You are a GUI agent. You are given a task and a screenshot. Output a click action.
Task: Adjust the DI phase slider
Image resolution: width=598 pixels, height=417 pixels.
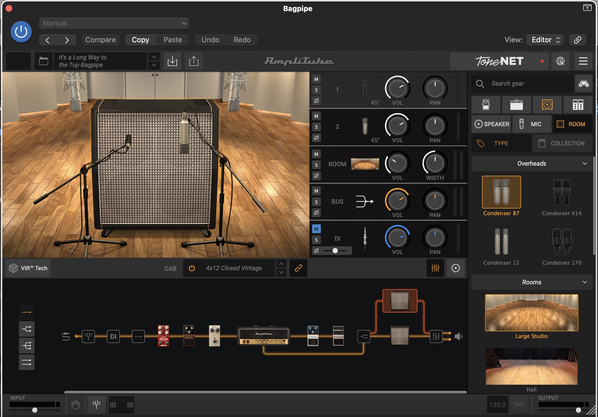coord(335,251)
